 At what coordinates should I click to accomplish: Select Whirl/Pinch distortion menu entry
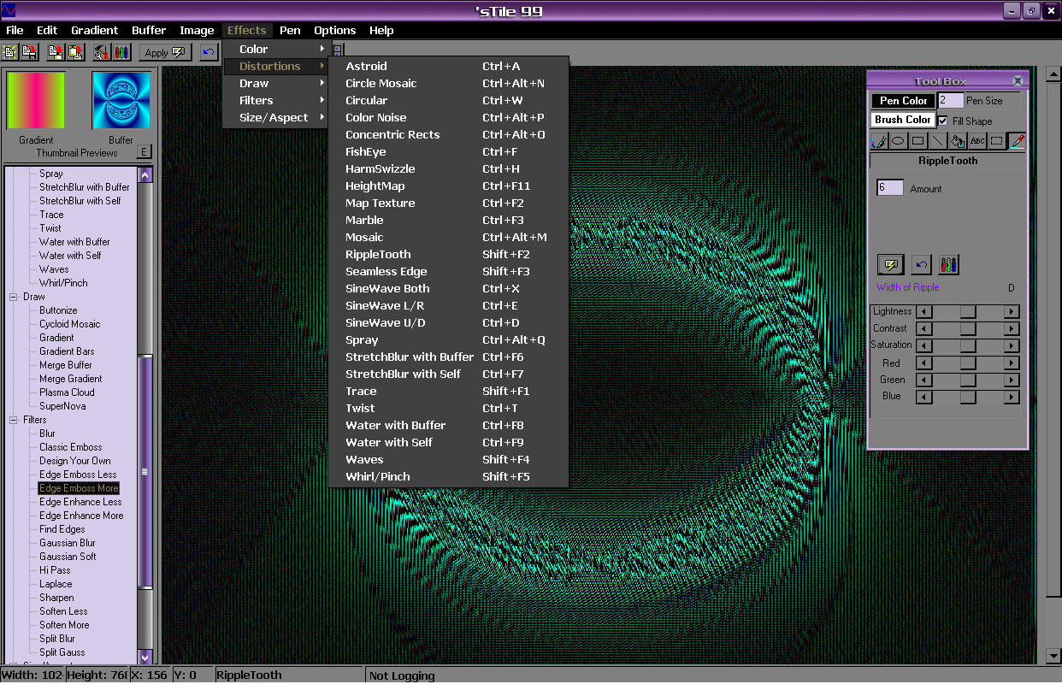coord(377,476)
